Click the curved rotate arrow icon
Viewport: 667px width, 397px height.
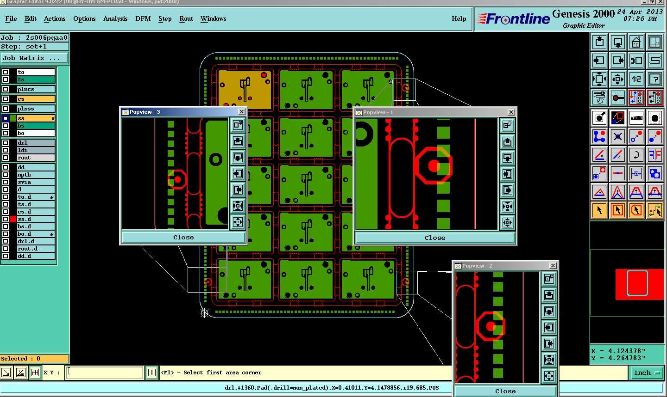click(636, 155)
